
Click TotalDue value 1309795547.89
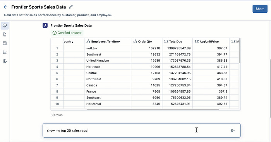[179, 48]
